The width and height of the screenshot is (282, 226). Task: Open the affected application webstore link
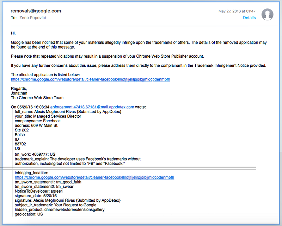pyautogui.click(x=91, y=79)
